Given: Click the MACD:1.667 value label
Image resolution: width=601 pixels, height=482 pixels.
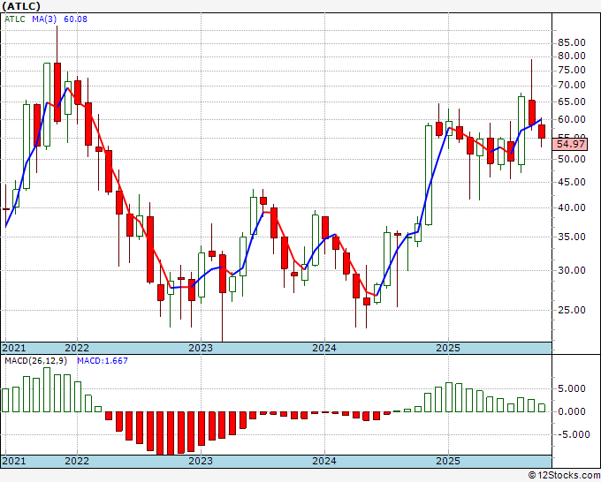Looking at the screenshot, I should (103, 361).
